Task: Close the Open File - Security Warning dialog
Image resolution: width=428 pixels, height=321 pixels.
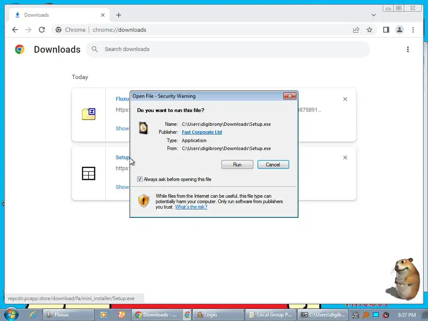Action: (290, 96)
